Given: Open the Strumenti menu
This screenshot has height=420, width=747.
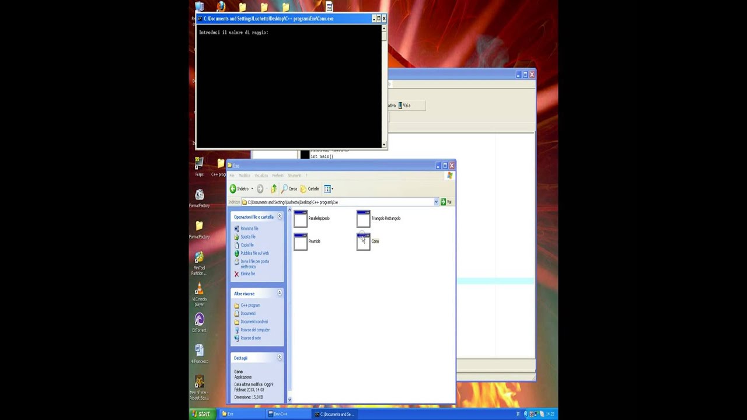Looking at the screenshot, I should point(295,176).
